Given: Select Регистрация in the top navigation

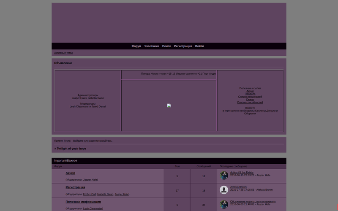Looking at the screenshot, I should coord(183,46).
